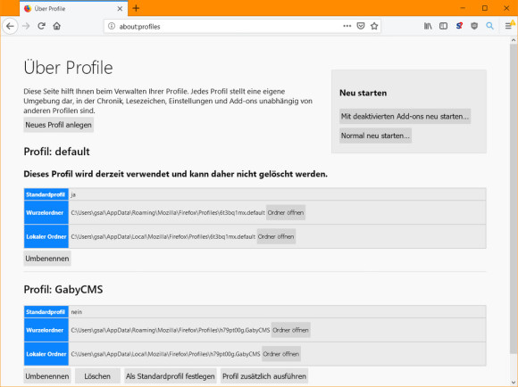
Task: Click the Profil: default heading
Action: (56, 152)
